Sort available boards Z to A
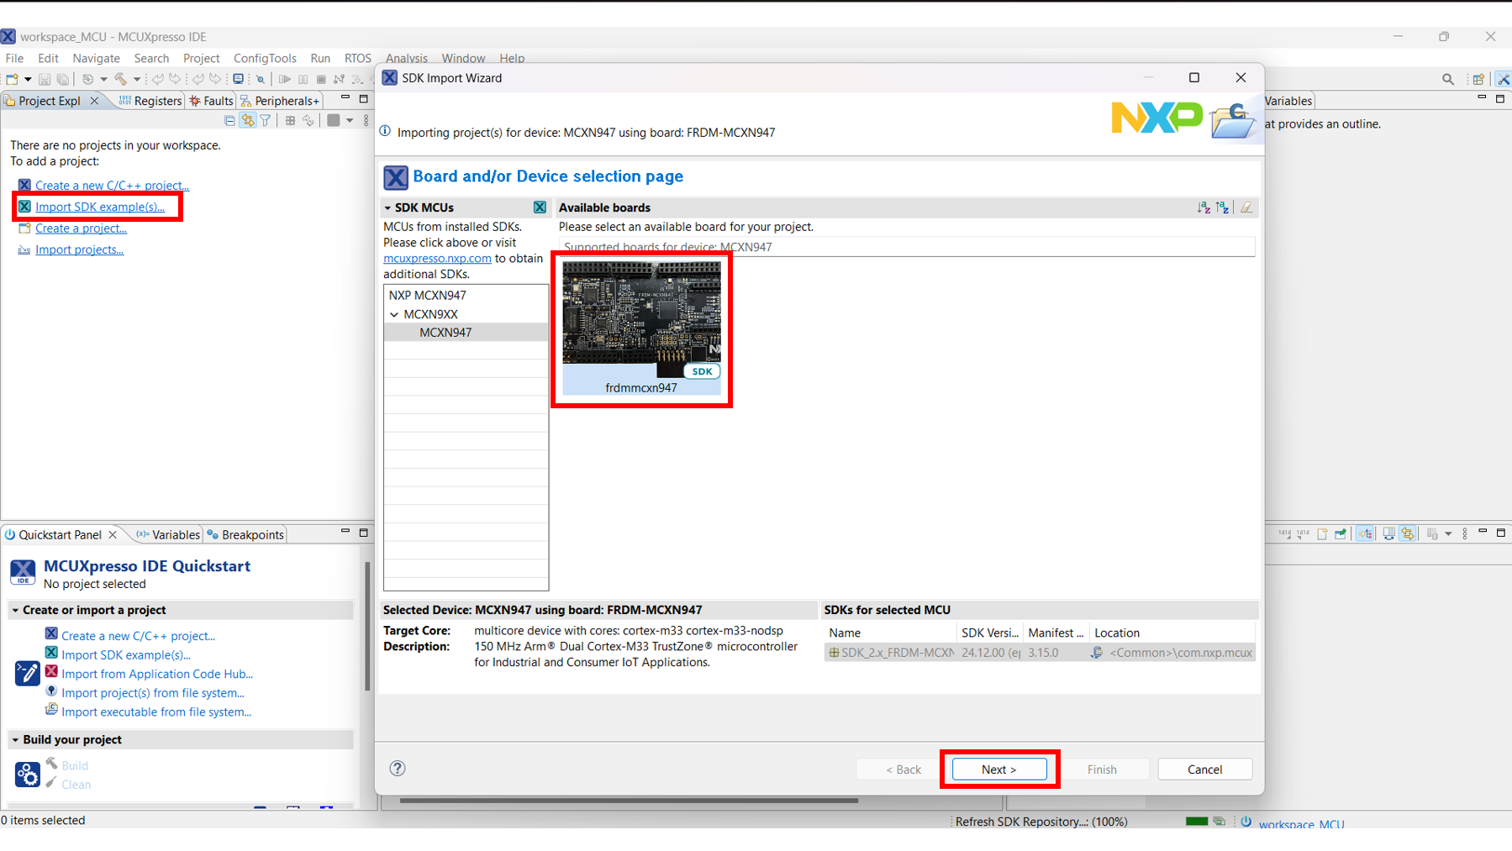Image resolution: width=1512 pixels, height=851 pixels. 1222,207
